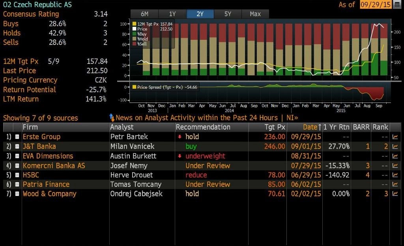Viewport: 404px width, 246px height.
Task: Click the 'reduce' recommendation cell
Action: [196, 175]
